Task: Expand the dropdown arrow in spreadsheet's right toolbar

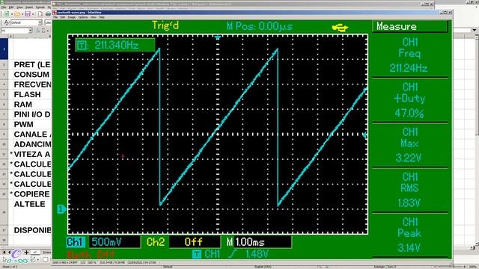Action: point(474,30)
